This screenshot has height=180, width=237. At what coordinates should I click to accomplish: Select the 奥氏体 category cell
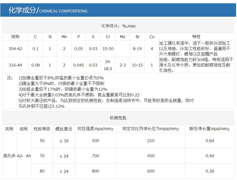tap(9, 156)
